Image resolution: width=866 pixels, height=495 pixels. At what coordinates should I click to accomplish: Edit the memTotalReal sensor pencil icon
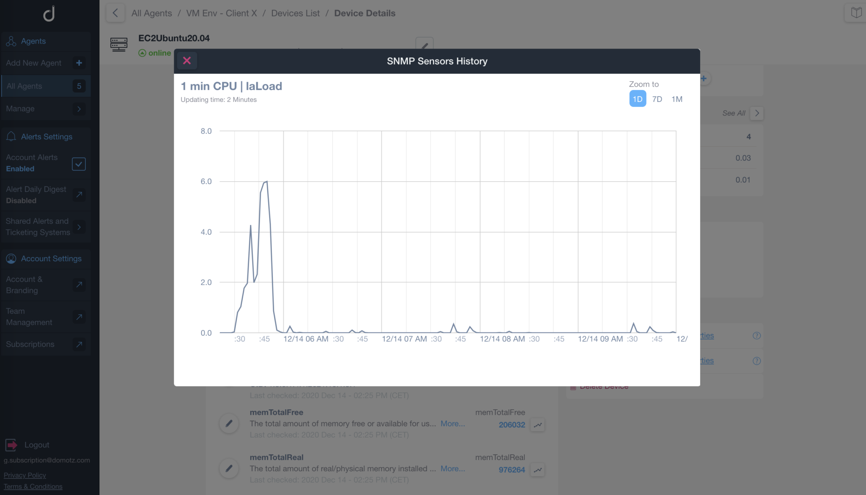click(229, 468)
